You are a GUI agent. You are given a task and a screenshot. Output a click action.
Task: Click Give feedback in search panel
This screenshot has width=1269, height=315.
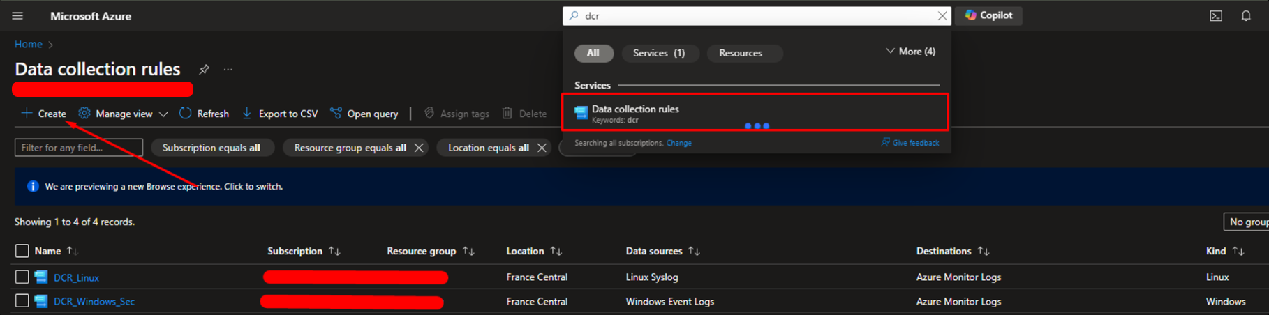pyautogui.click(x=910, y=143)
